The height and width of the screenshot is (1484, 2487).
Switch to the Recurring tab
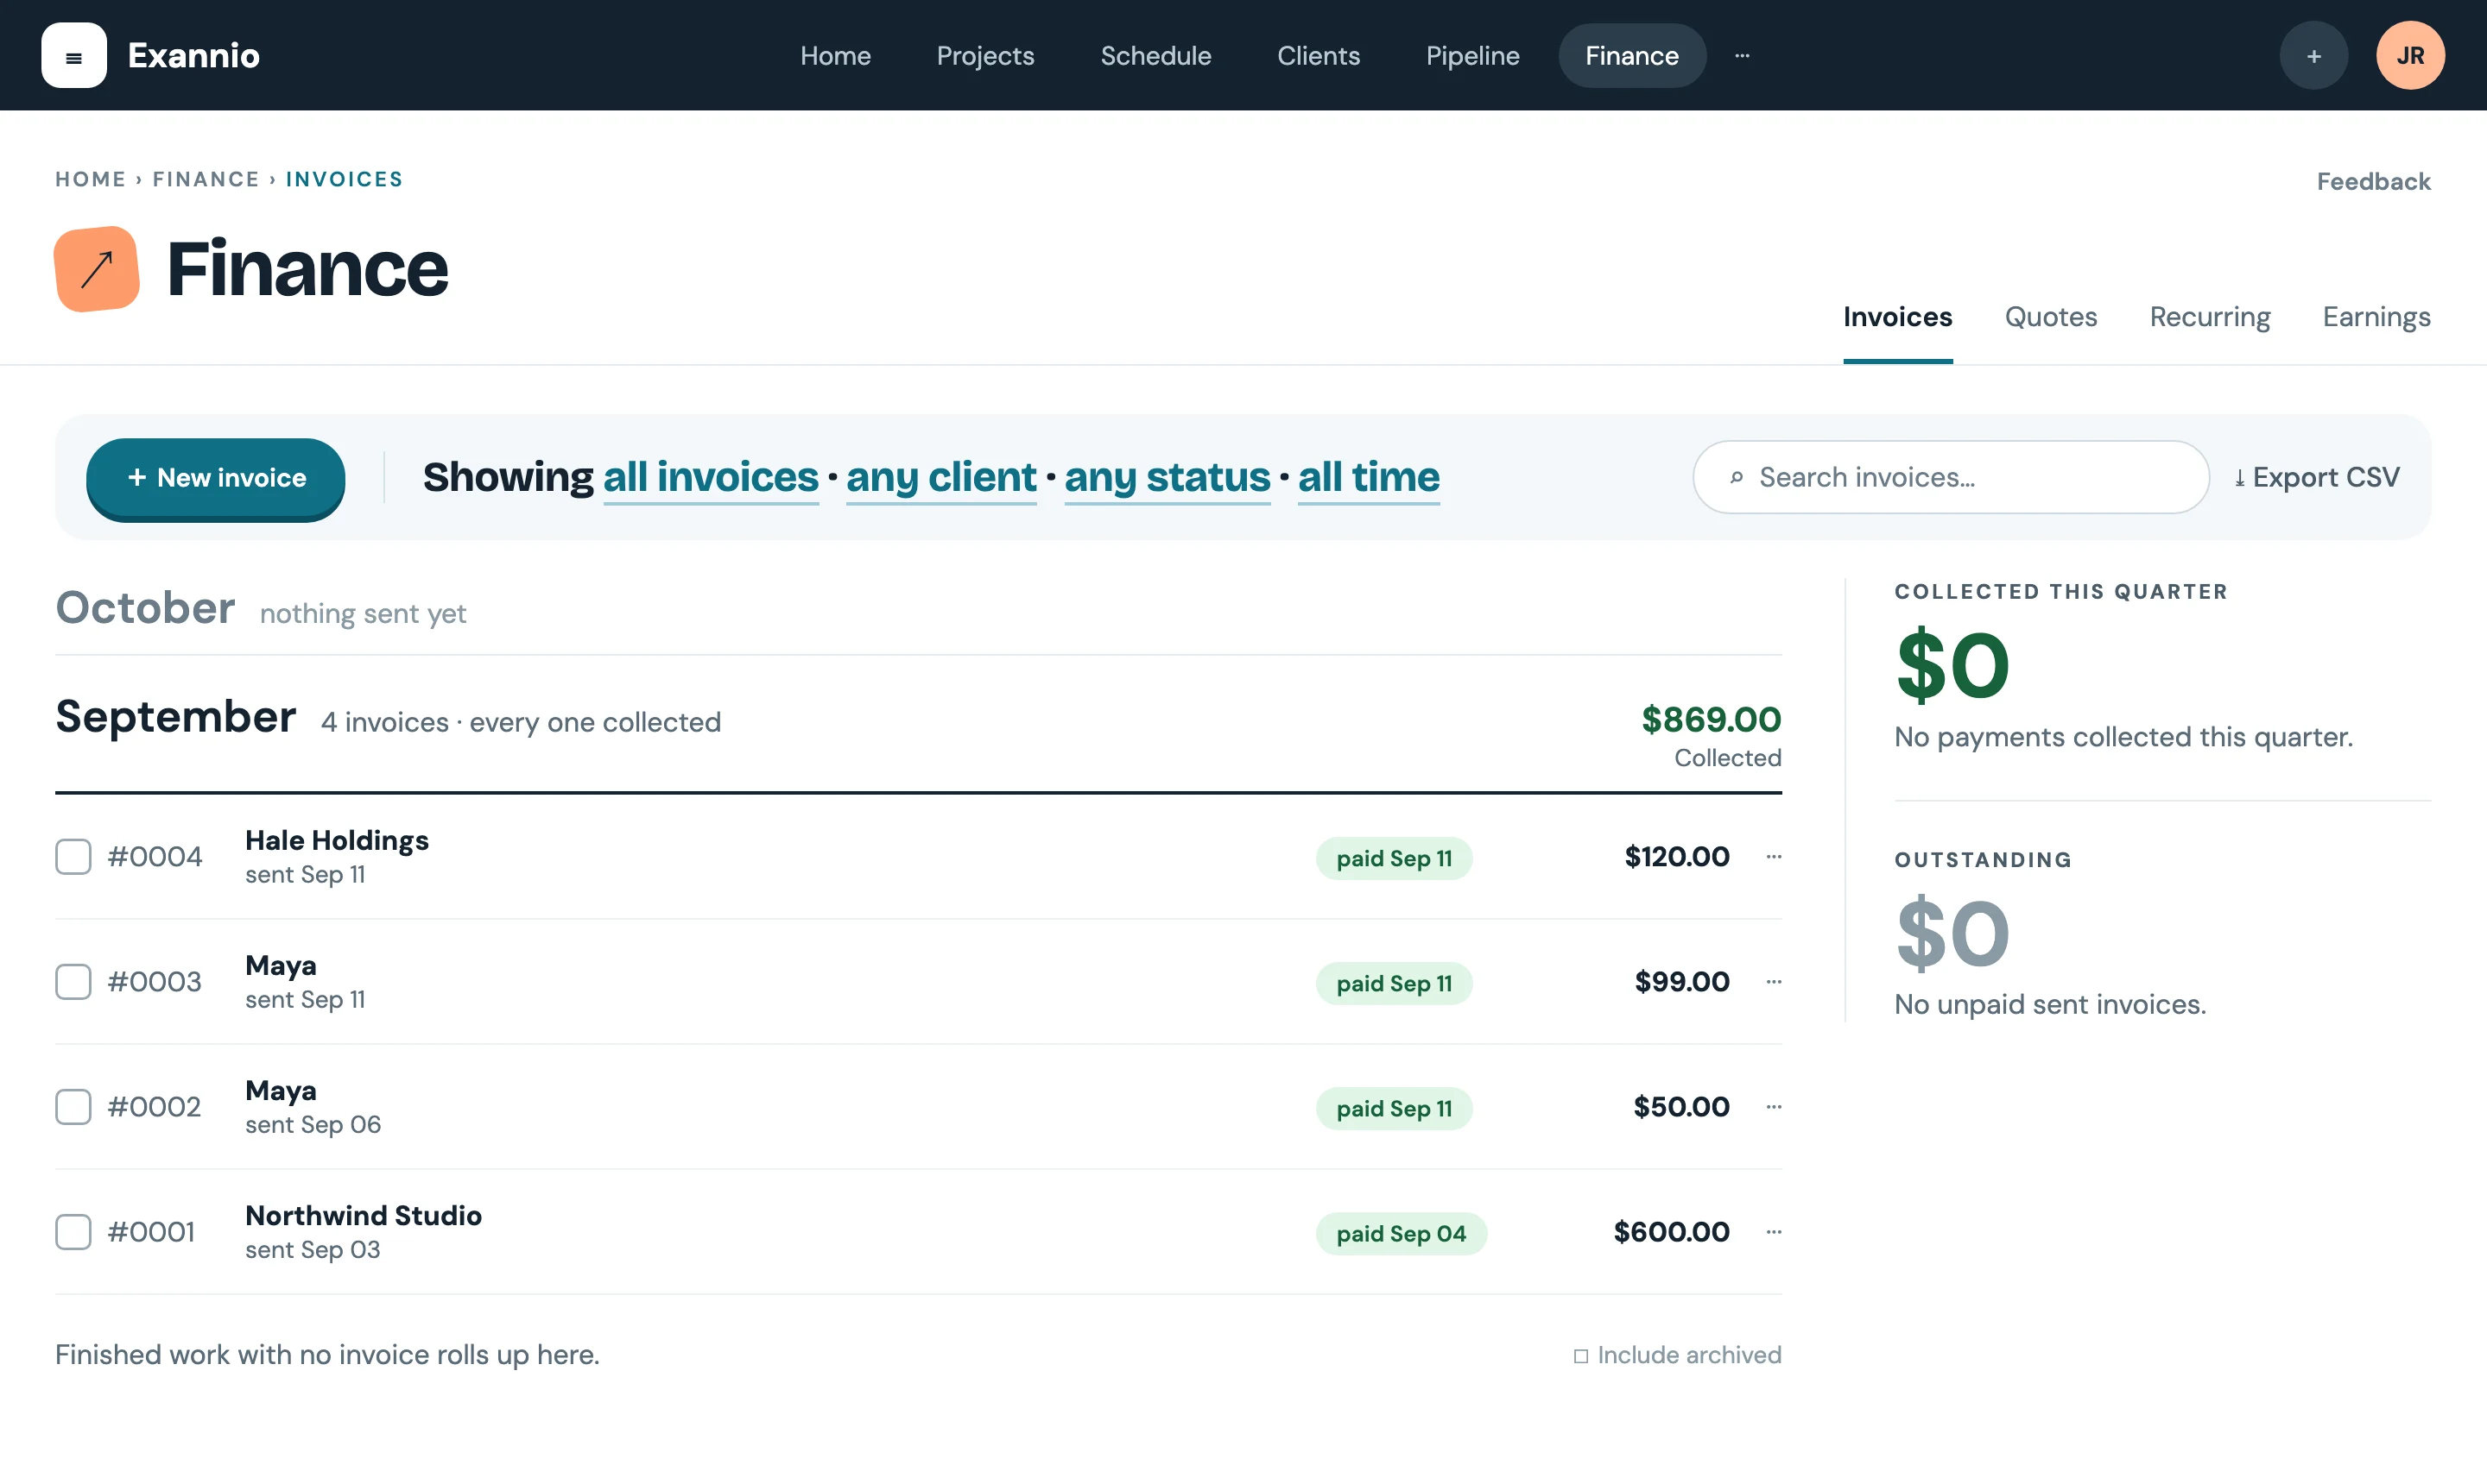pos(2209,317)
